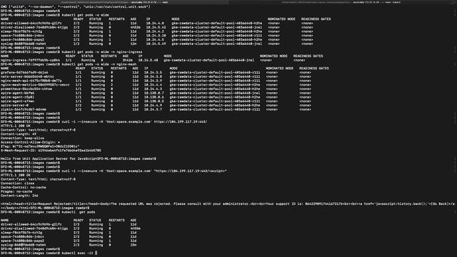Screen dimensions: 457x257
Task: Select 2/2 ready value in spire-server-0 row
Action: (x=79, y=105)
